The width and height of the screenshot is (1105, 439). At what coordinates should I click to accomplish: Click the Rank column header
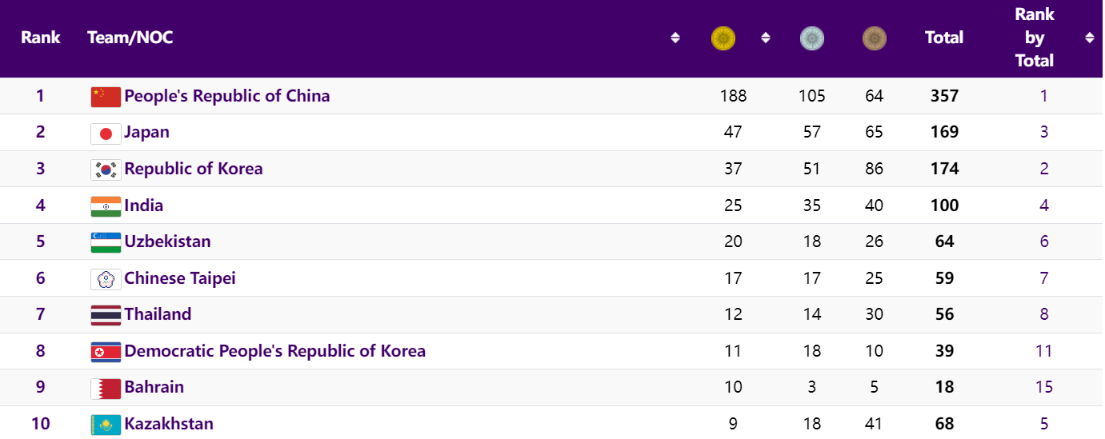pos(41,38)
